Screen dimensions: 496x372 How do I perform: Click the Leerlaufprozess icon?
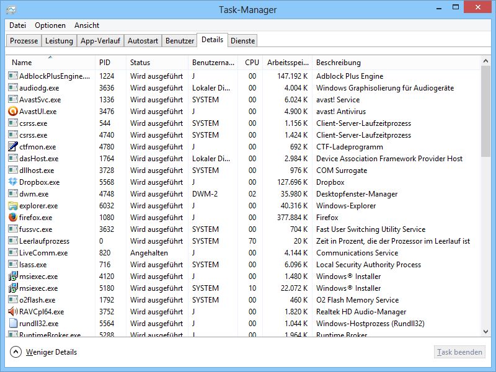pos(12,241)
